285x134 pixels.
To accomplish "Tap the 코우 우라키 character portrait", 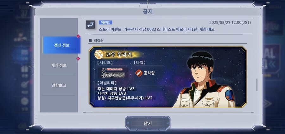I will click(204, 79).
